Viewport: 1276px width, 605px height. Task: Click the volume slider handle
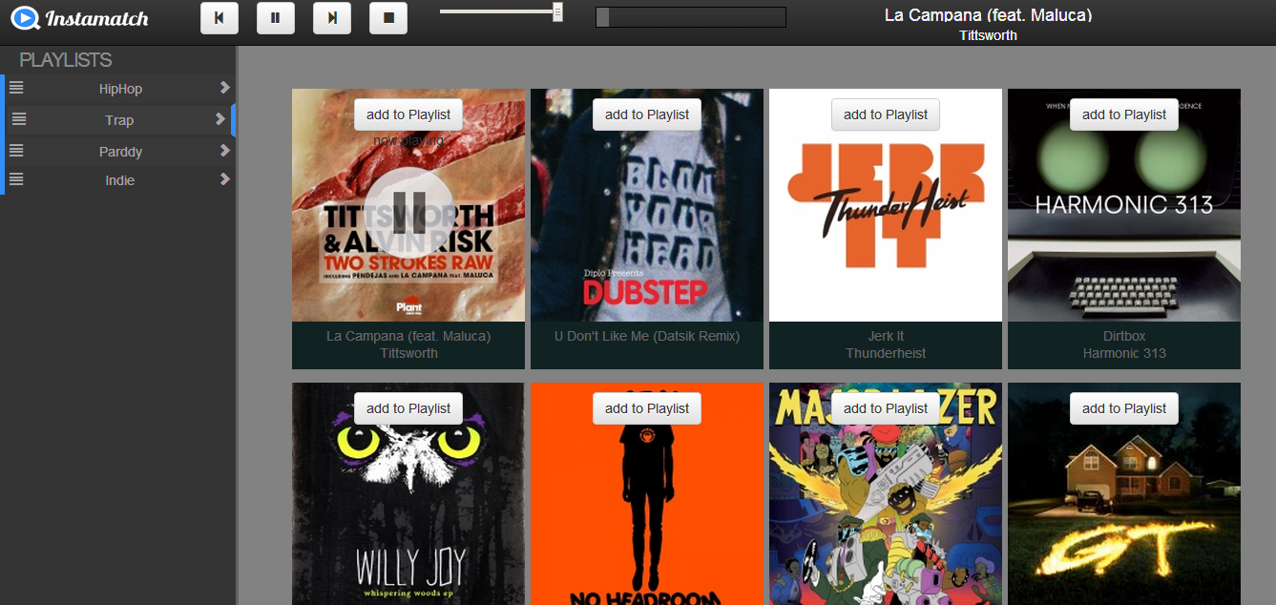[x=557, y=11]
